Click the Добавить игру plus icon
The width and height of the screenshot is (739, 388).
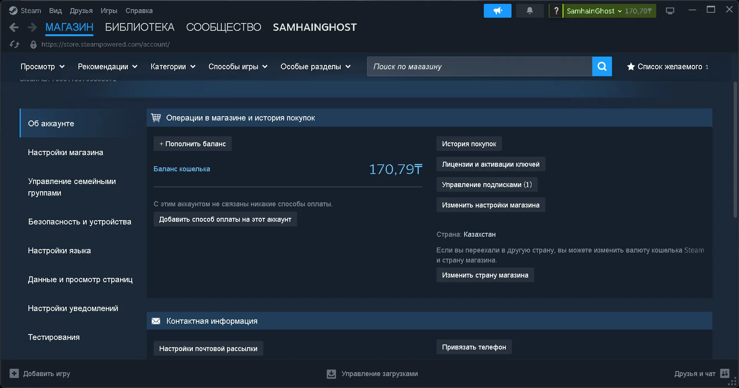[x=14, y=373]
